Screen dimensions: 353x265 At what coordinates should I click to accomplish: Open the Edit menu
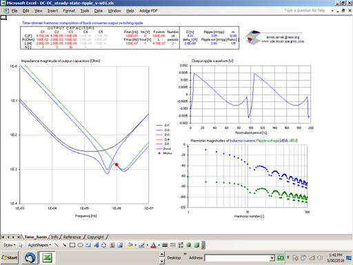coord(26,11)
